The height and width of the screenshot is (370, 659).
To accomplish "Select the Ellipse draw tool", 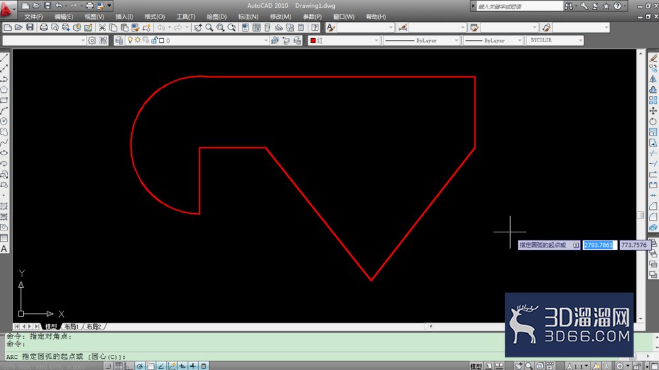I will tap(4, 153).
